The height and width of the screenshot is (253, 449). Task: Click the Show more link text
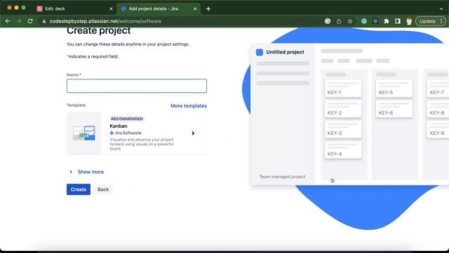tap(91, 171)
